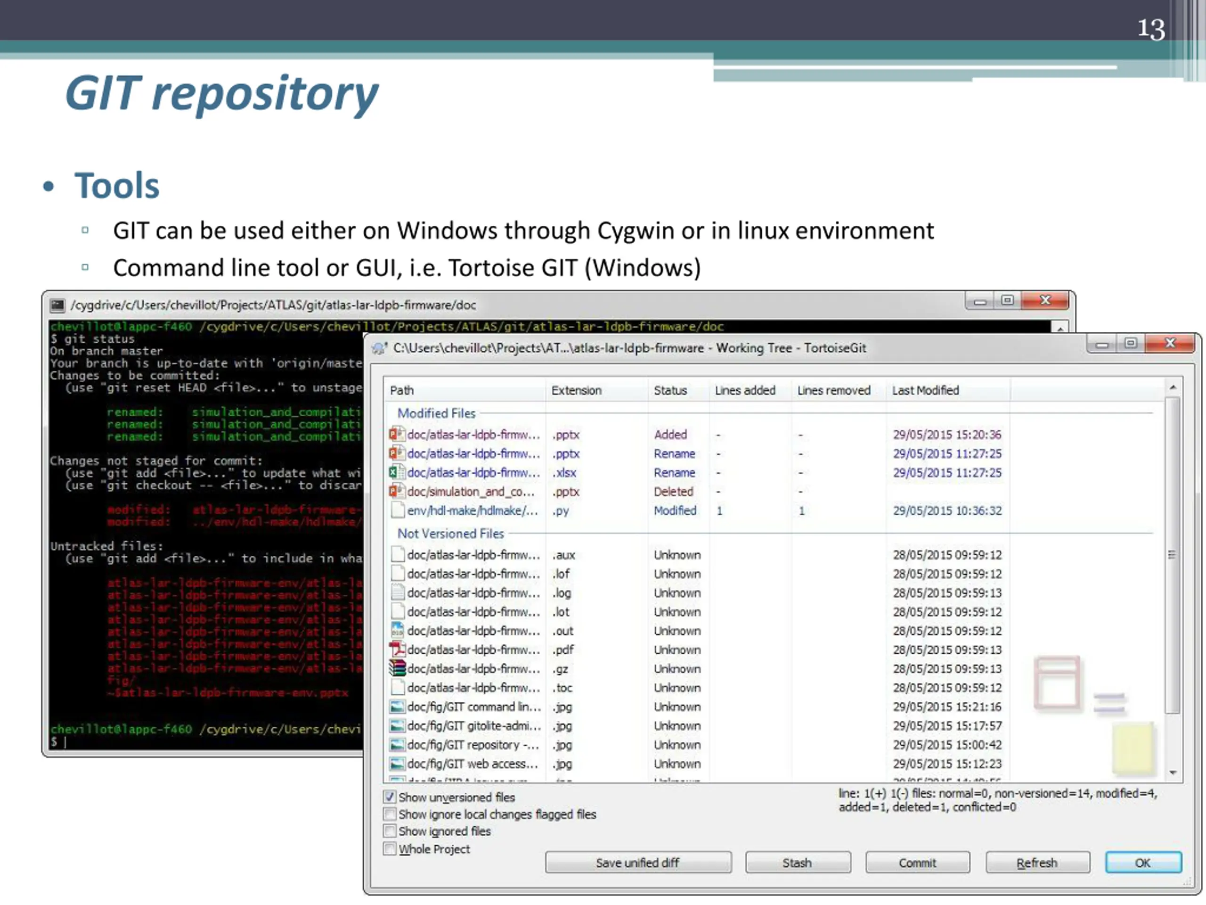Click the Excel icon of the .xlsx Rename row
The height and width of the screenshot is (905, 1206).
pos(397,472)
